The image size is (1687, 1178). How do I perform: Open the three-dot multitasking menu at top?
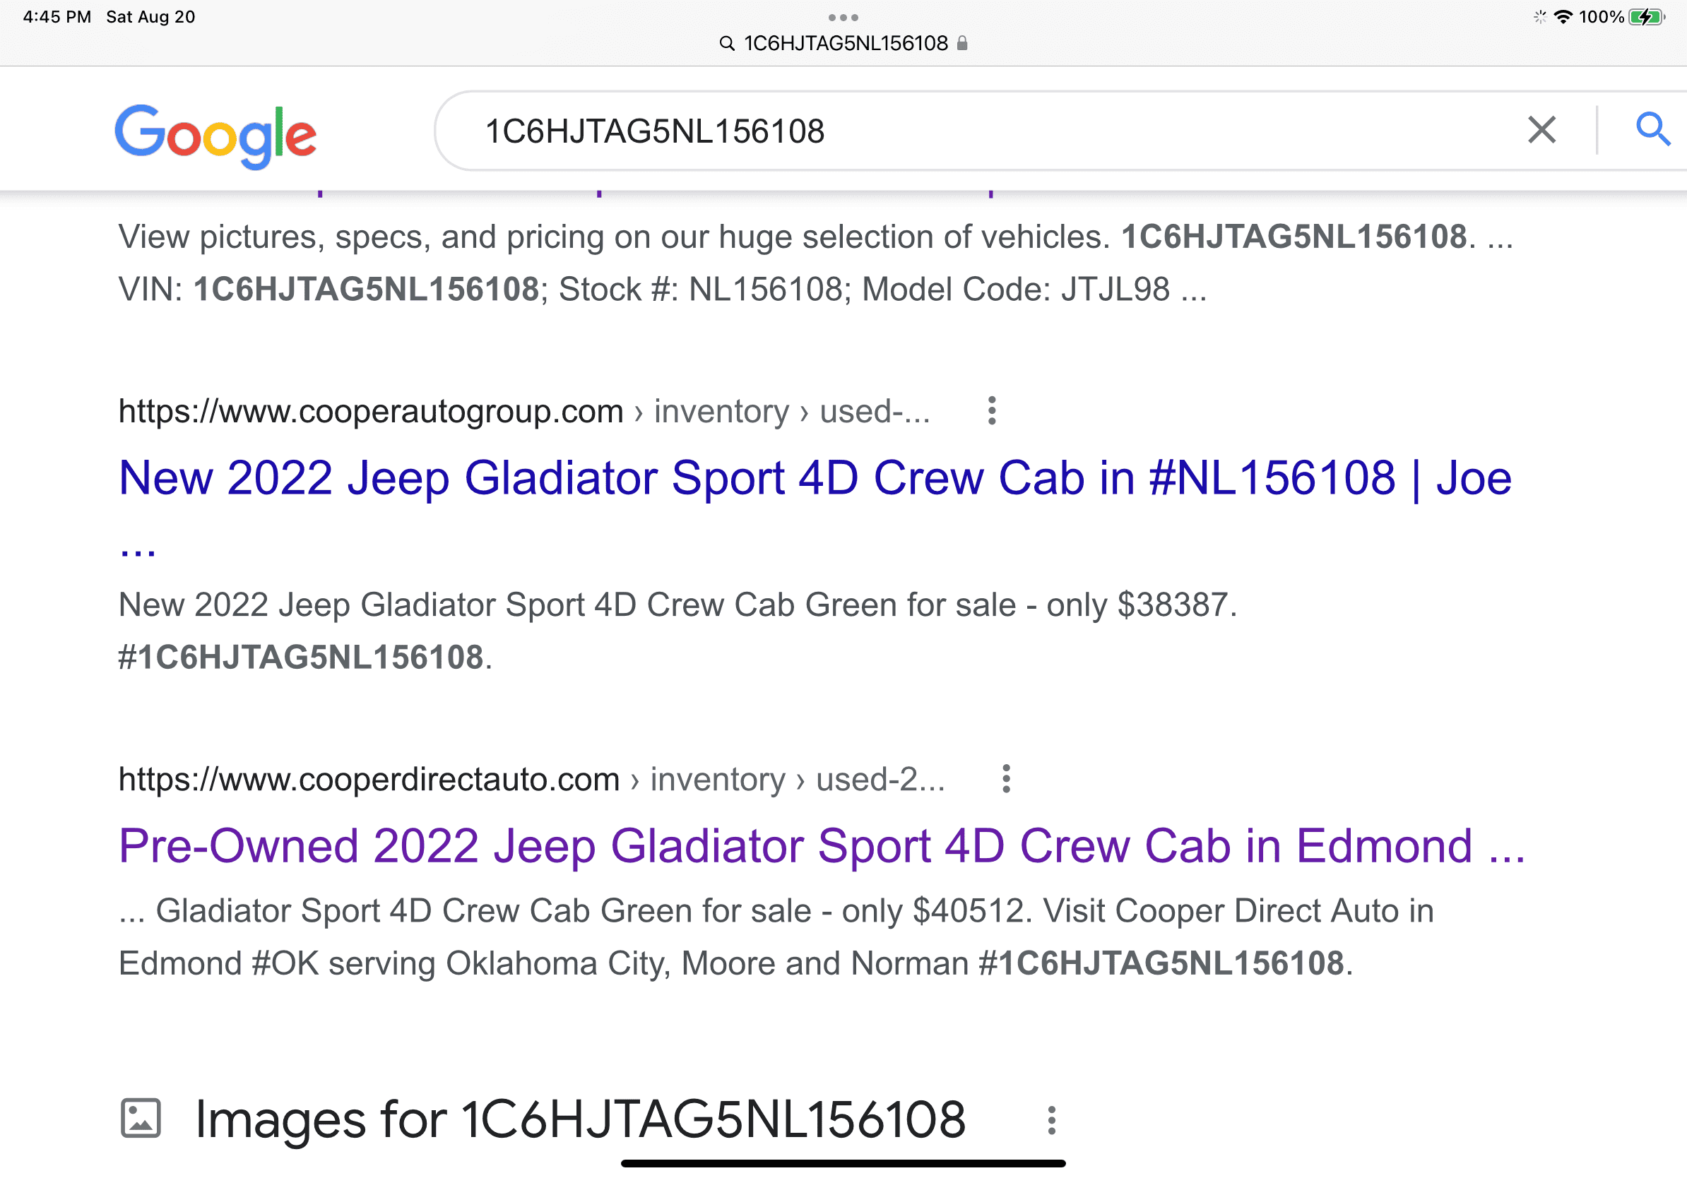click(x=843, y=18)
